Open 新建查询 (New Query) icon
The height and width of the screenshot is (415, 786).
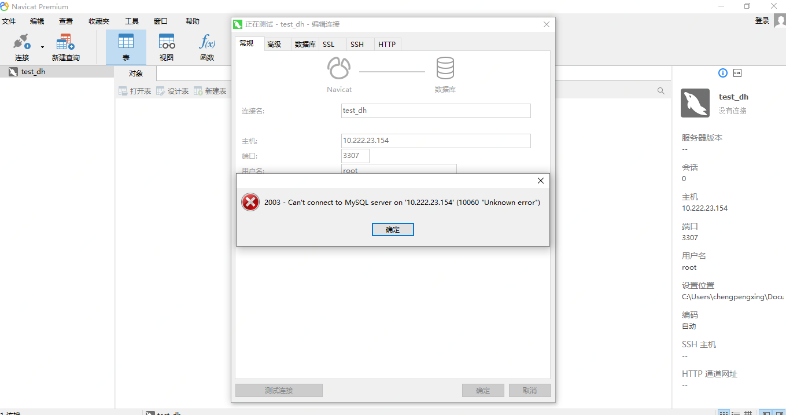pyautogui.click(x=65, y=46)
